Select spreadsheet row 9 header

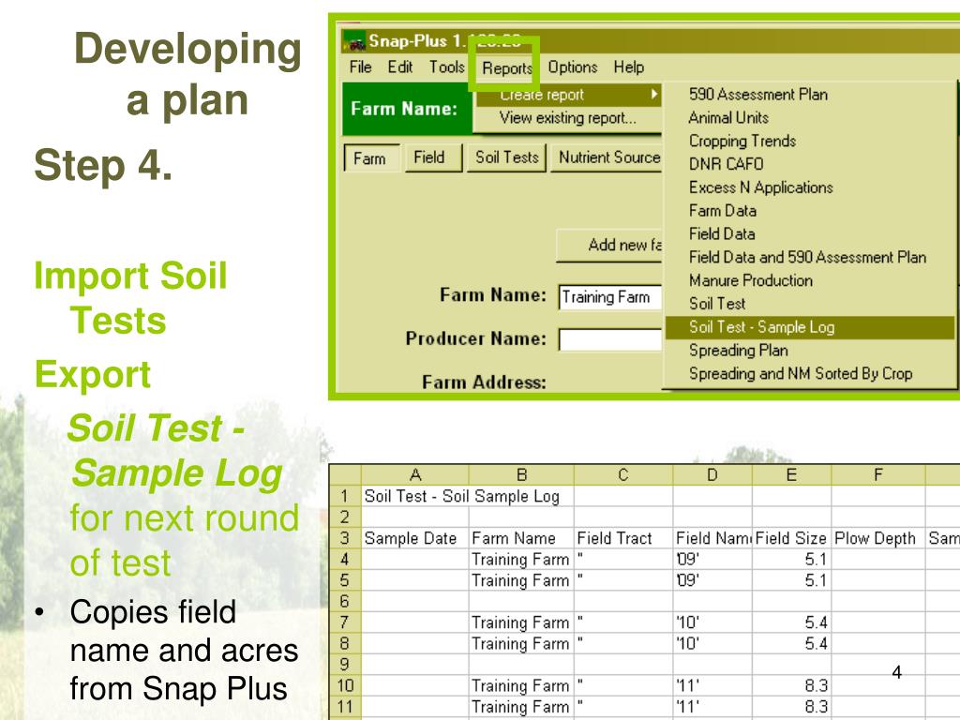345,665
